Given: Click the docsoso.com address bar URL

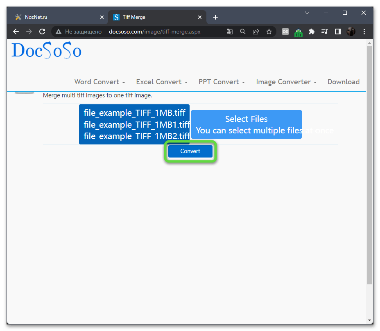Looking at the screenshot, I should 155,32.
